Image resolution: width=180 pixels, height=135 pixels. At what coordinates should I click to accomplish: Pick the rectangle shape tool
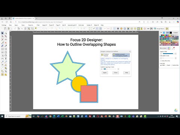[2, 49]
